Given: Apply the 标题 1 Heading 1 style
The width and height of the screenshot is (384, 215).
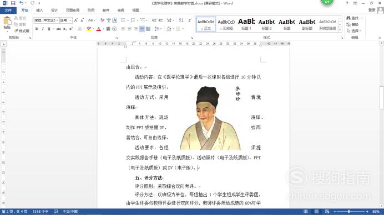Looking at the screenshot, I should (246, 24).
